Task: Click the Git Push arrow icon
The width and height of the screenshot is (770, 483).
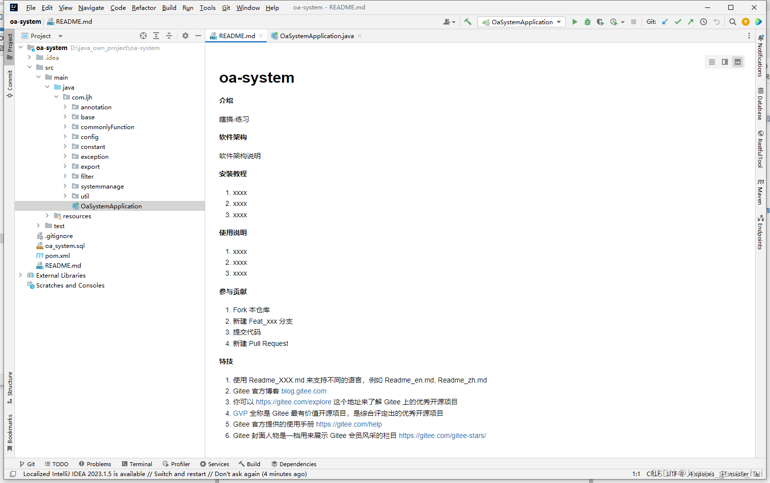Action: point(691,22)
